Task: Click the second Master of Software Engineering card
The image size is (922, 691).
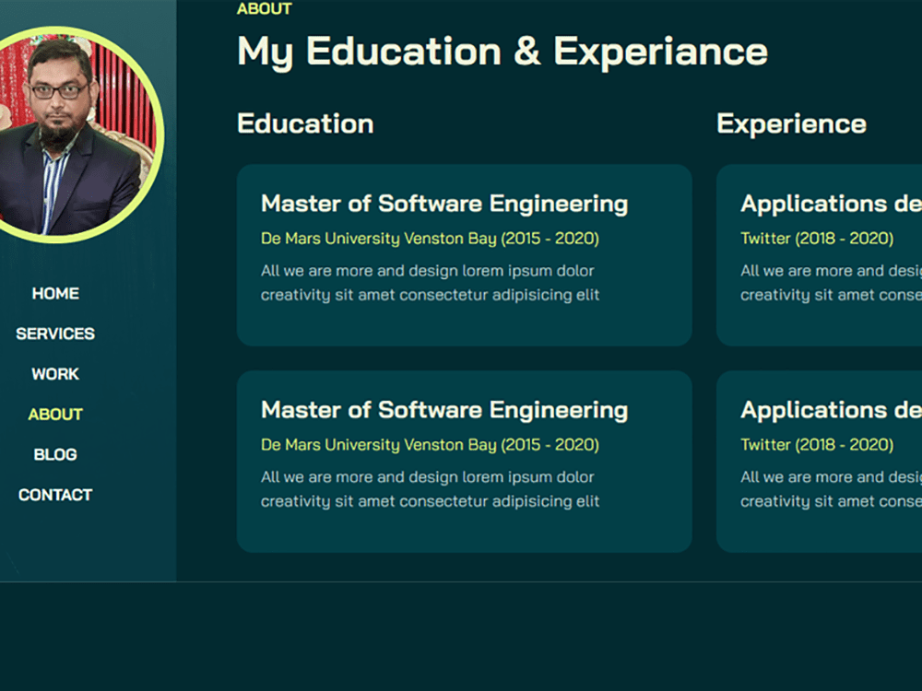Action: point(464,461)
